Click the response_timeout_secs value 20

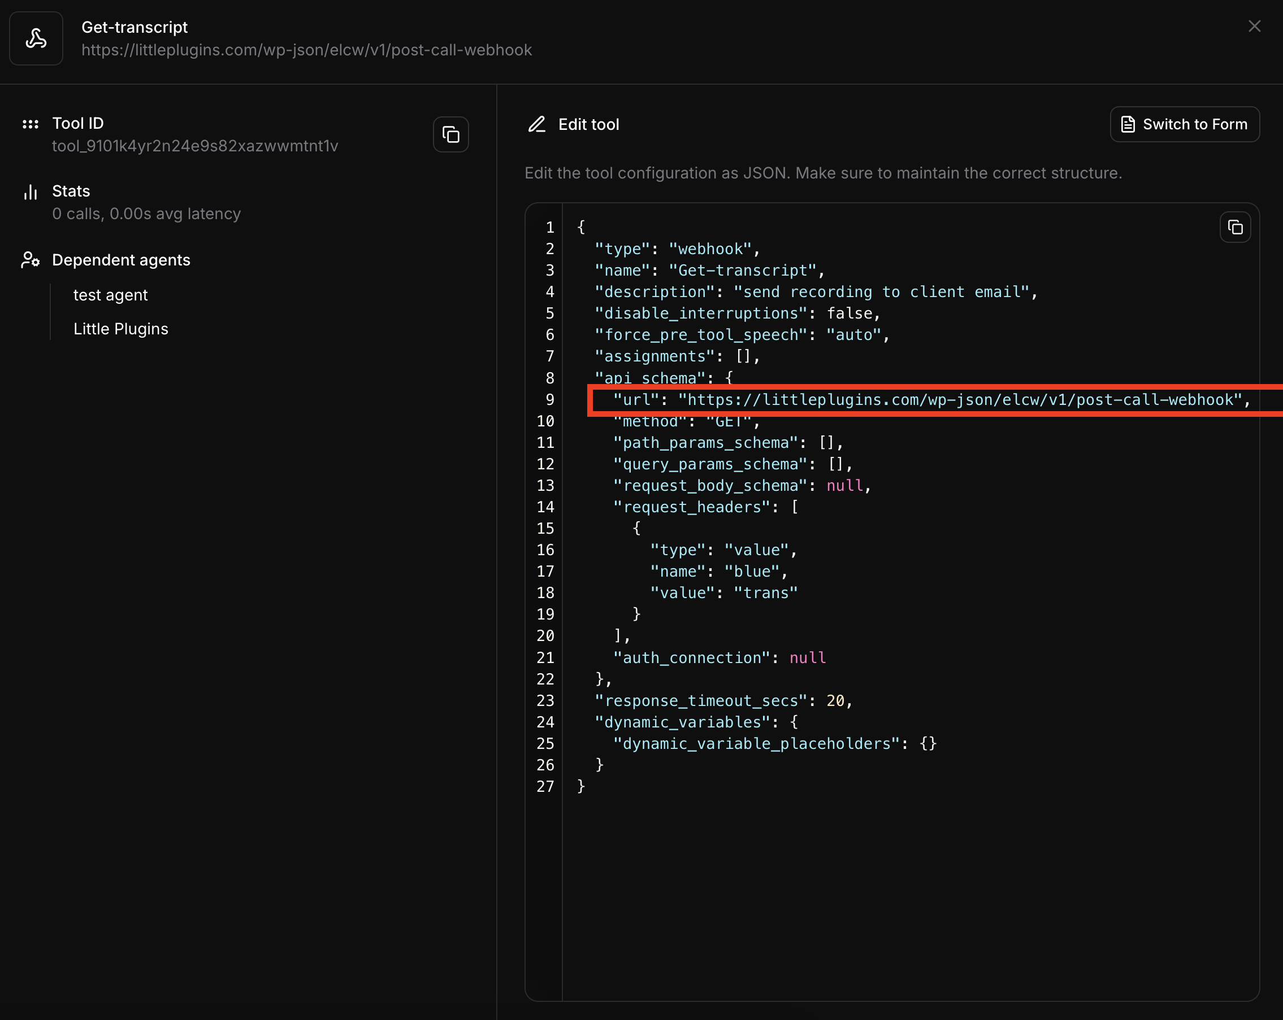[835, 701]
